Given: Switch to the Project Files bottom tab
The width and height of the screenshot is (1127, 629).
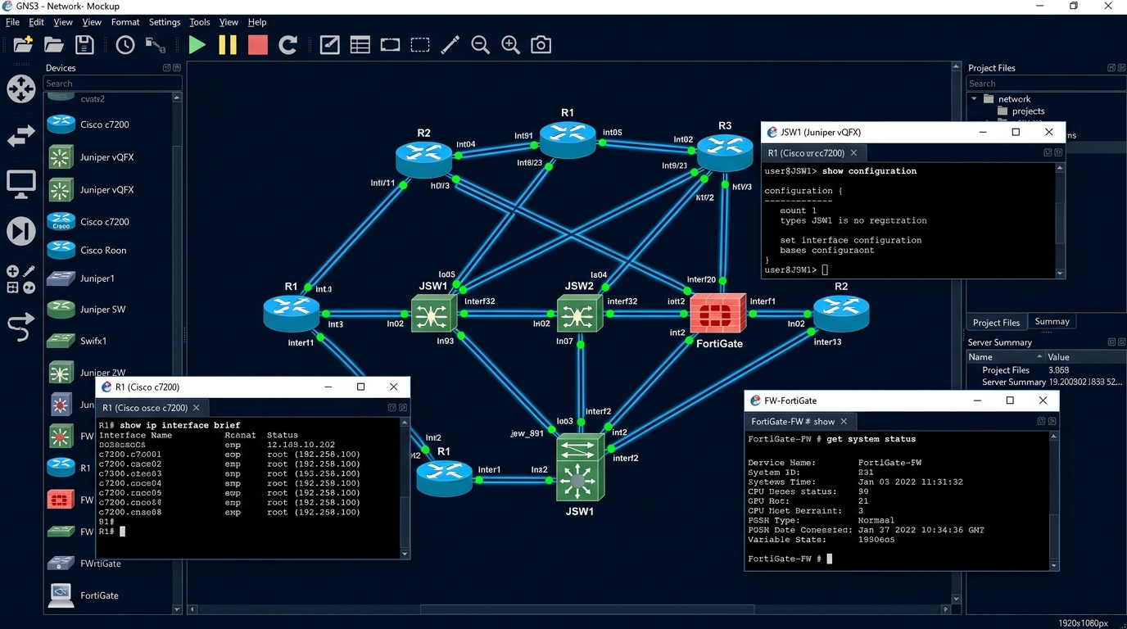Looking at the screenshot, I should [x=996, y=323].
